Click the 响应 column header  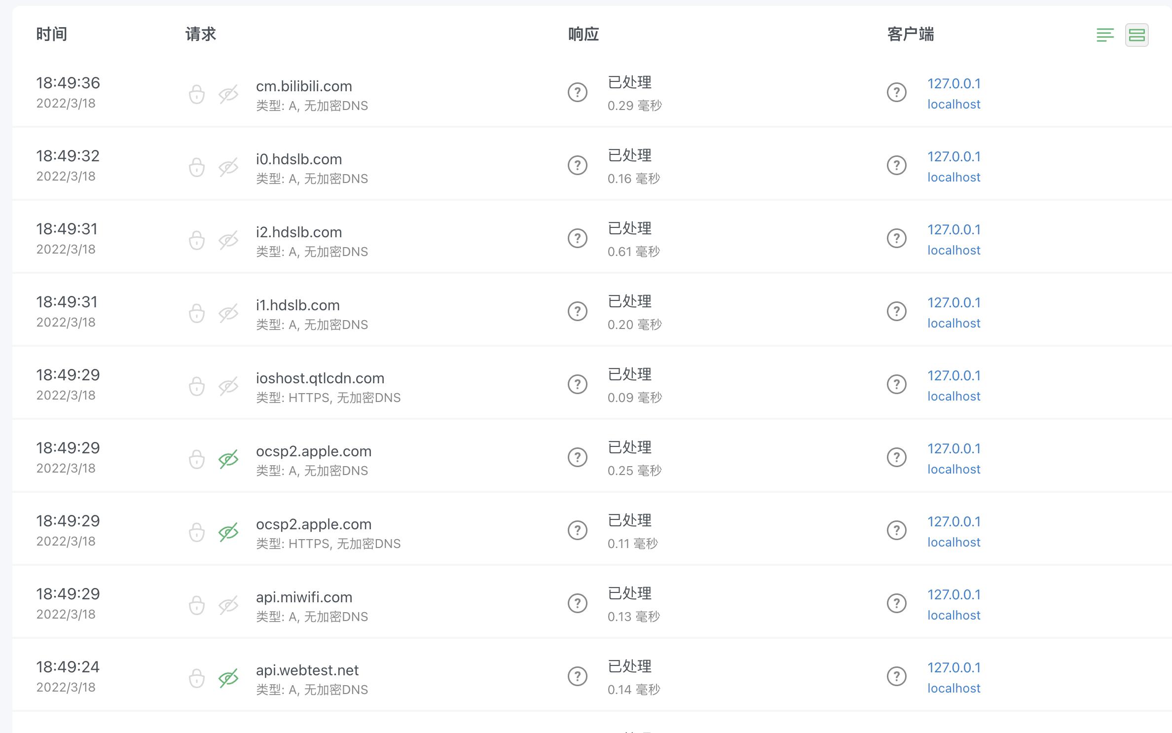click(x=584, y=34)
